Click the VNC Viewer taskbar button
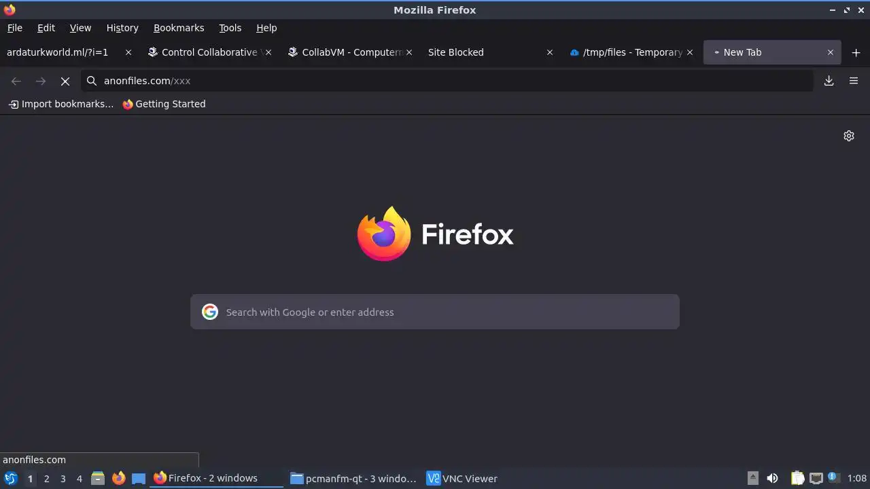The image size is (870, 489). coord(491,478)
